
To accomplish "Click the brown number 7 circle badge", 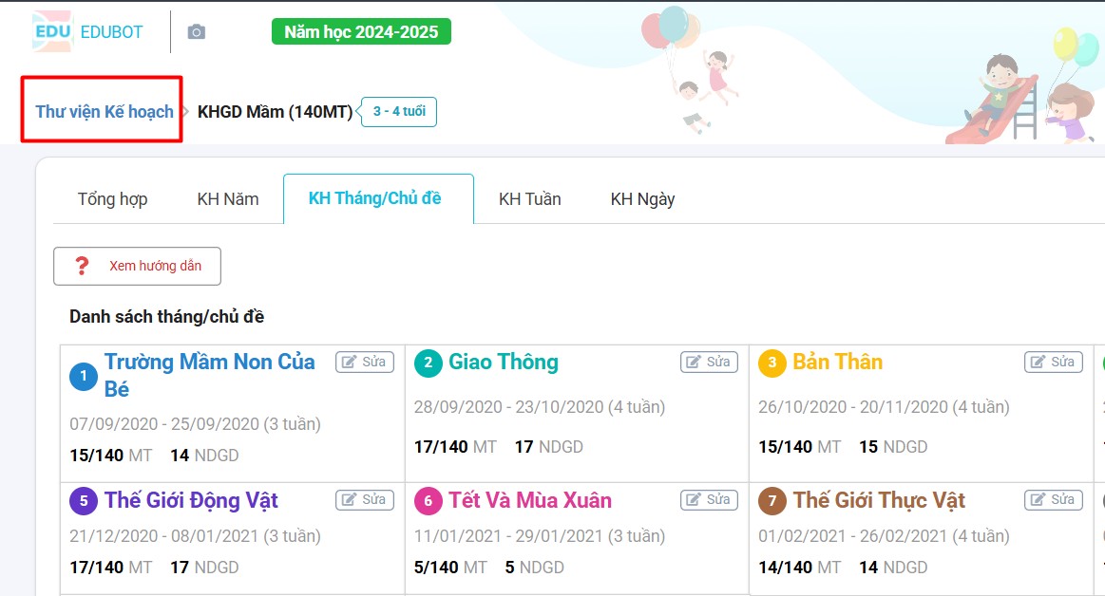I will 772,501.
